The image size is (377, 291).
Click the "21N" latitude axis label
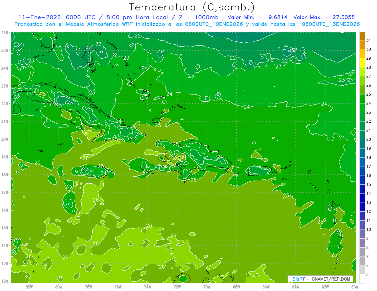(x=4, y=121)
